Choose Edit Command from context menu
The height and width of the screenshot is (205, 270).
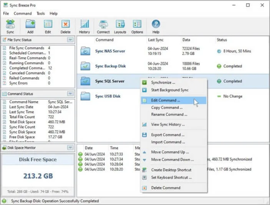(174, 100)
